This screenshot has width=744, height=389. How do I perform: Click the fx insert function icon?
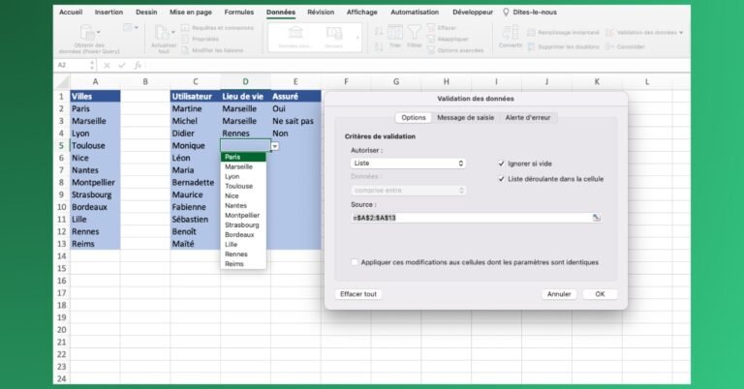[139, 65]
